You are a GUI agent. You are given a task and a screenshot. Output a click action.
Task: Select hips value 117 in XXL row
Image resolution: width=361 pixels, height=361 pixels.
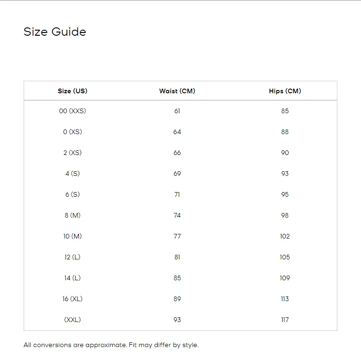[x=285, y=320]
